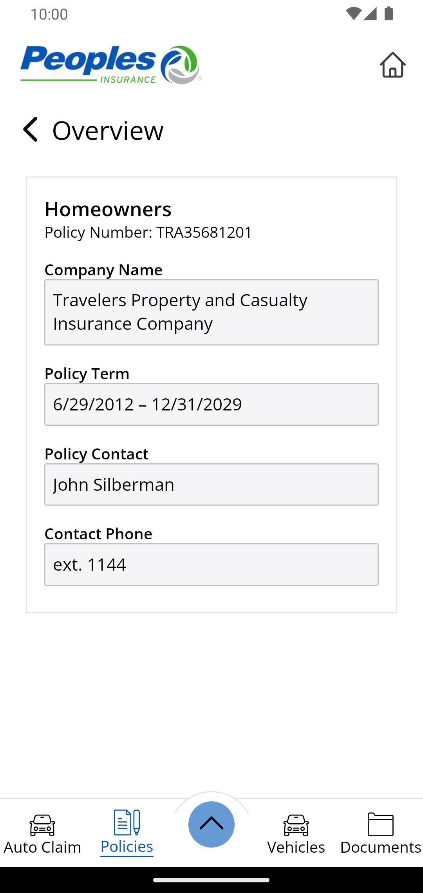Screen dimensions: 423x893
Task: Switch to the Vehicles tab label
Action: tap(296, 847)
